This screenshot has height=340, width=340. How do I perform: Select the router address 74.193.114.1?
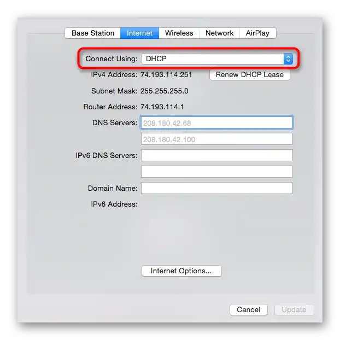pos(162,107)
